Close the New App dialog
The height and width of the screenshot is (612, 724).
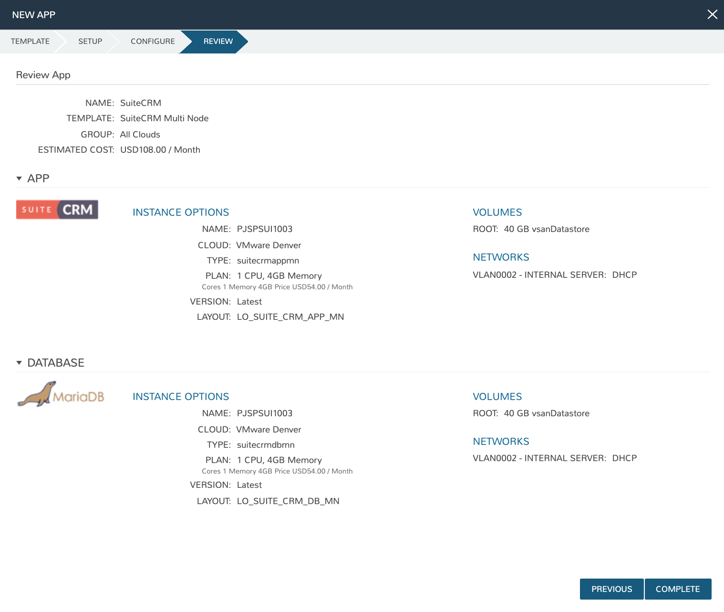712,15
